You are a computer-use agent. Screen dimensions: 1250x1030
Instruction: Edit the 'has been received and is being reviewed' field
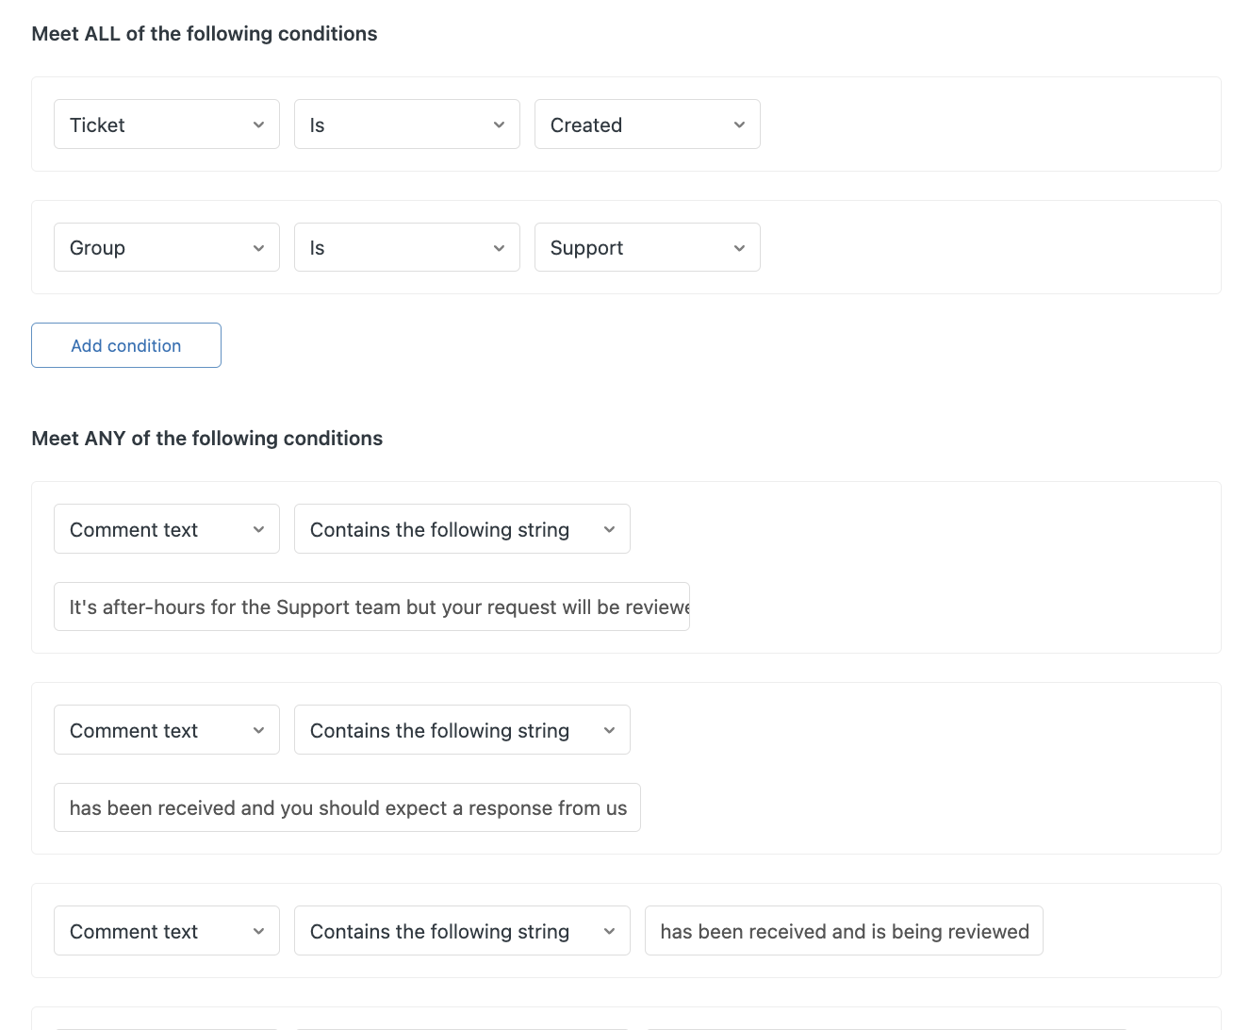844,931
